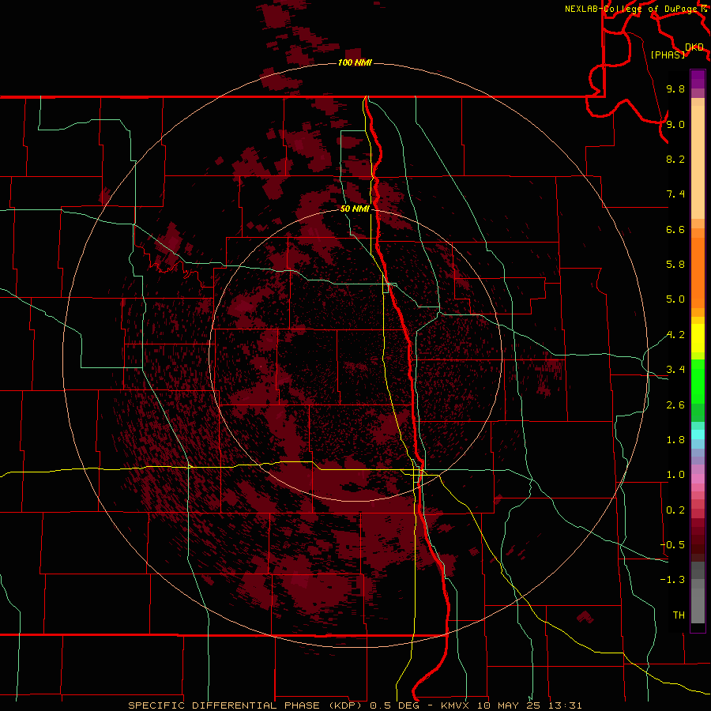Screen dimensions: 711x711
Task: Click the 1.0 scale value
Action: [x=675, y=475]
